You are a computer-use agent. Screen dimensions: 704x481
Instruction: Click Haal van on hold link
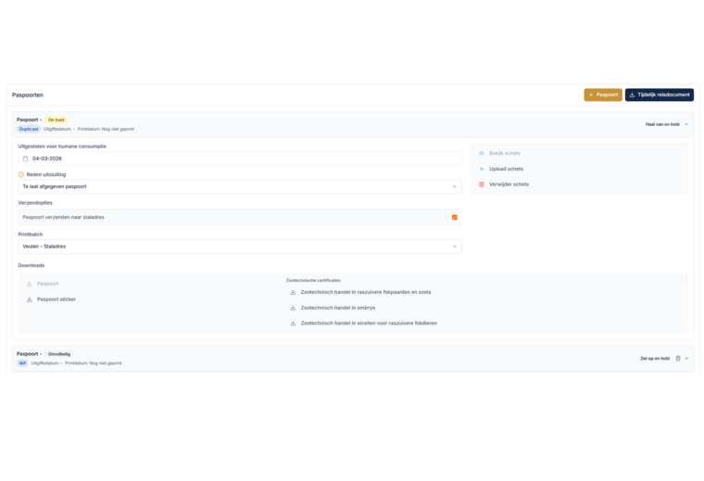point(662,124)
